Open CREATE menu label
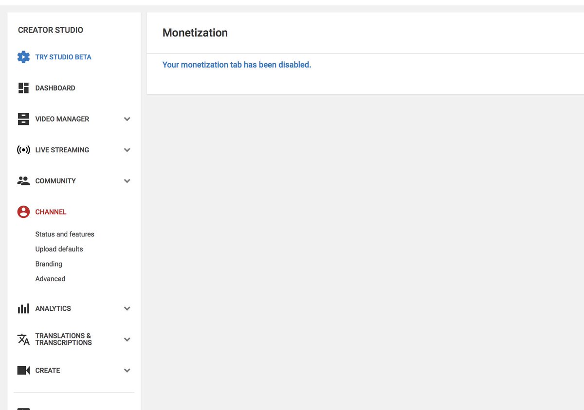584x410 pixels. (48, 371)
